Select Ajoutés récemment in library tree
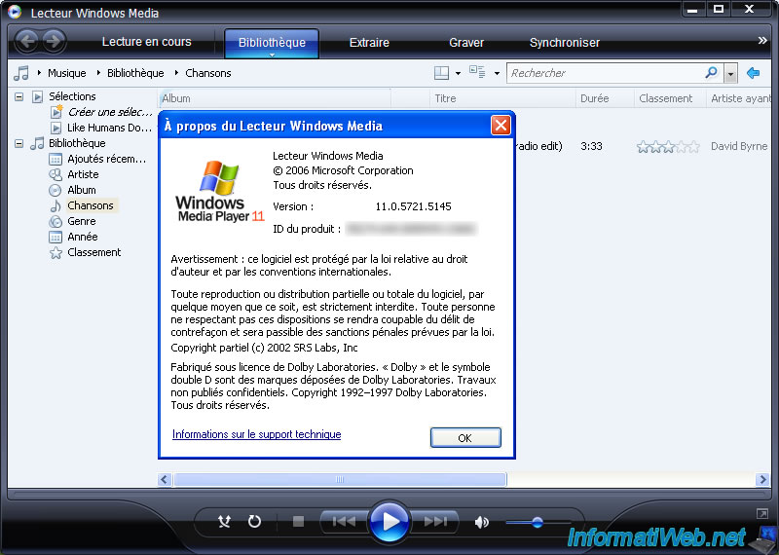Viewport: 779px width, 555px height. pyautogui.click(x=107, y=159)
